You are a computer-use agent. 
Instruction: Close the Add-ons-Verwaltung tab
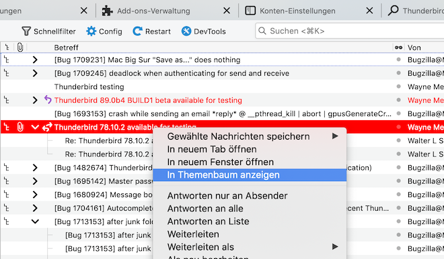[227, 11]
